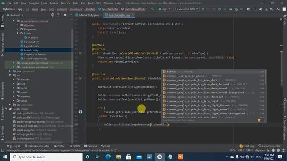Click the lightbulb hint in completion popup
287x161 pixels.
[259, 120]
